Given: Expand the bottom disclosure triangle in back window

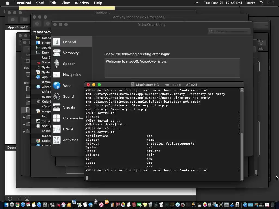Looking at the screenshot, I should click(x=24, y=131).
